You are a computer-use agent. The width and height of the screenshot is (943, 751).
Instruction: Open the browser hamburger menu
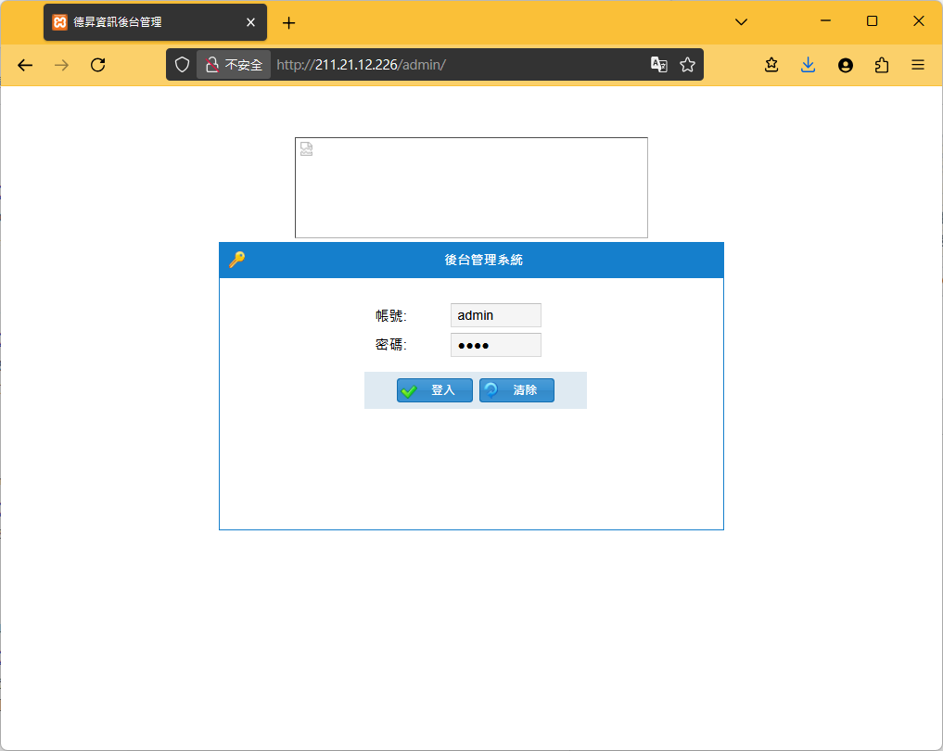coord(918,65)
